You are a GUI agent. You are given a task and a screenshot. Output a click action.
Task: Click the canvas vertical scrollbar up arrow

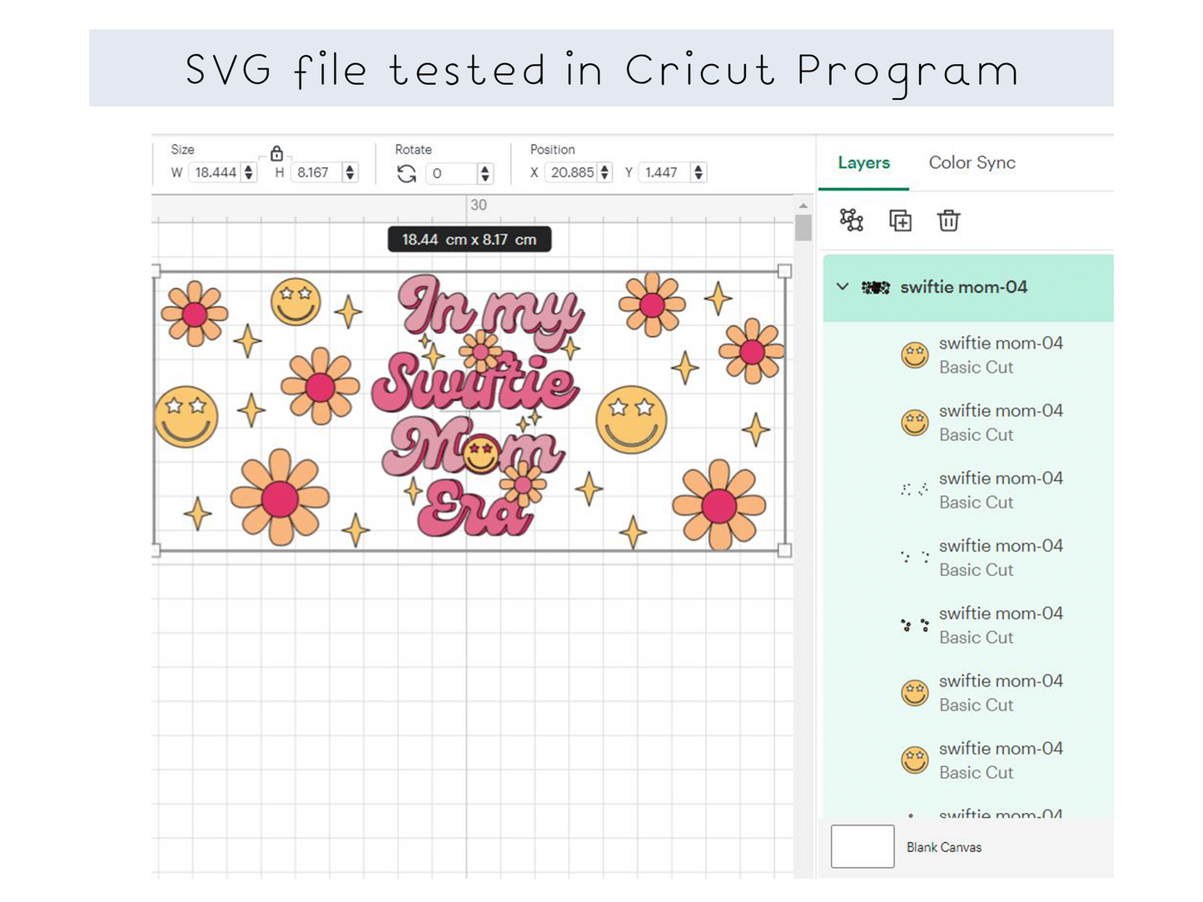pyautogui.click(x=803, y=206)
